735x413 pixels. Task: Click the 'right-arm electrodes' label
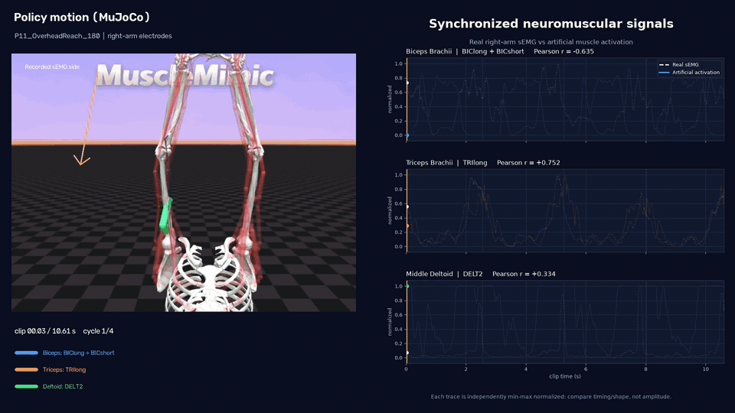139,36
